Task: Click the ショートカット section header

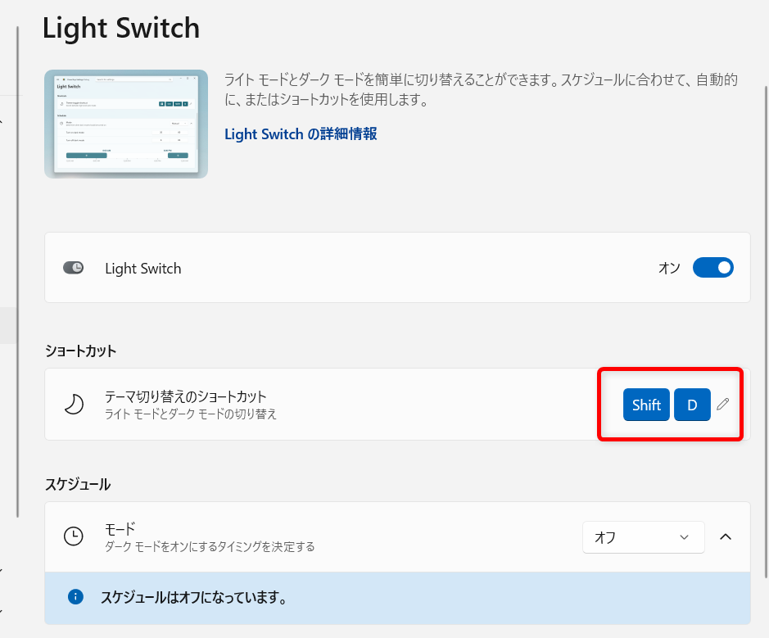Action: [x=80, y=351]
